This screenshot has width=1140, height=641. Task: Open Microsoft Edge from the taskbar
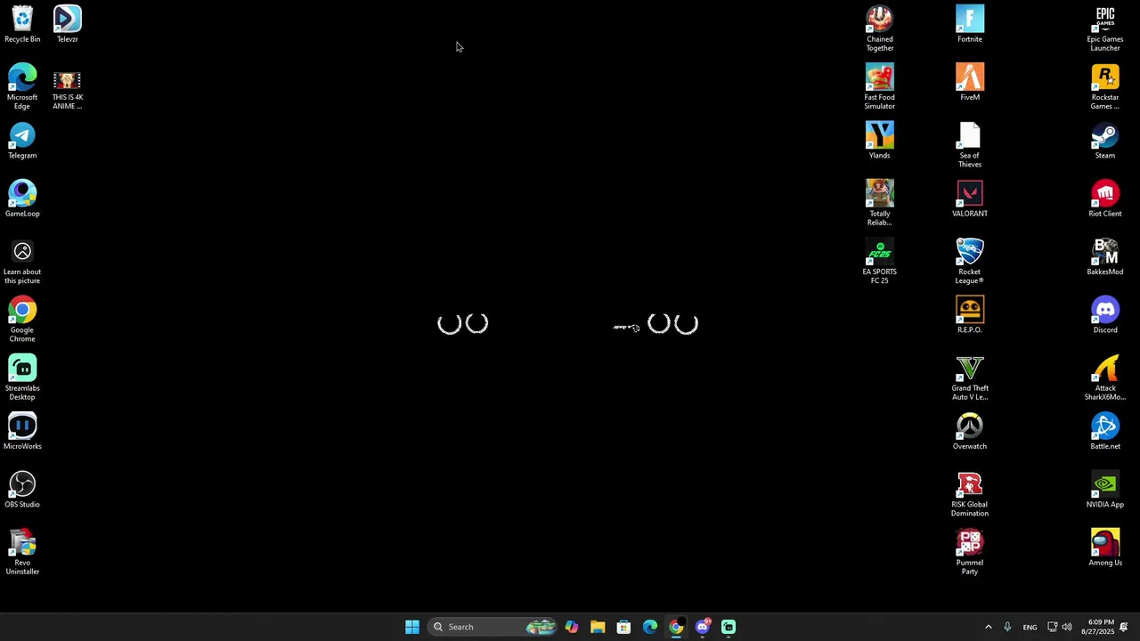pos(650,627)
